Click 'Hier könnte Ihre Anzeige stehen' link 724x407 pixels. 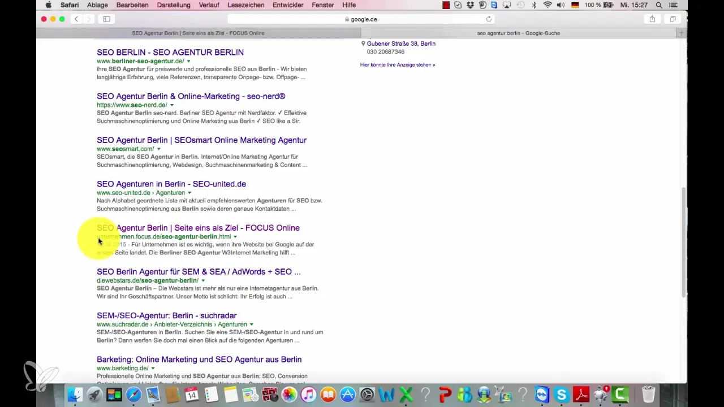click(398, 65)
